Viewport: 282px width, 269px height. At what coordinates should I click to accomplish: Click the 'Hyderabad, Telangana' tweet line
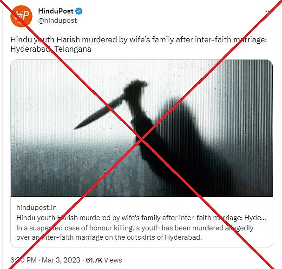[51, 49]
